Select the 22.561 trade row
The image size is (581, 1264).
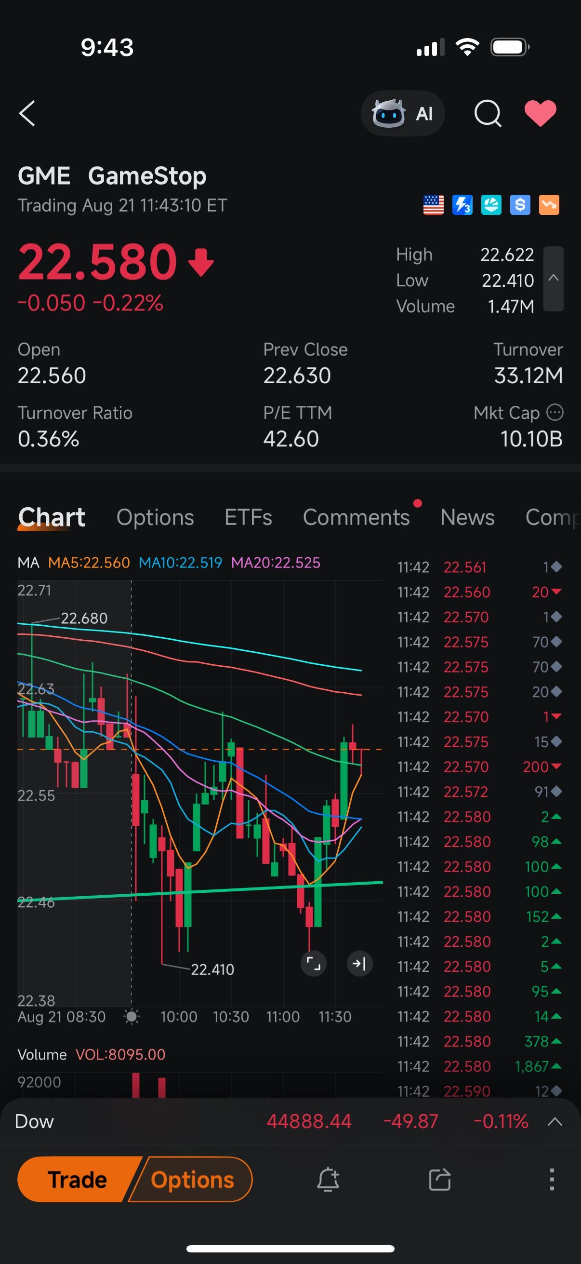[479, 567]
